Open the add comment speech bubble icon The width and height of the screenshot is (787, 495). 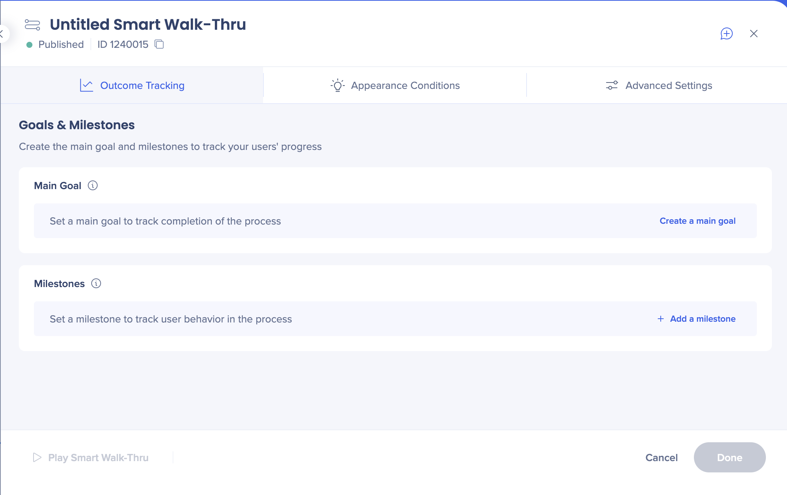click(726, 34)
